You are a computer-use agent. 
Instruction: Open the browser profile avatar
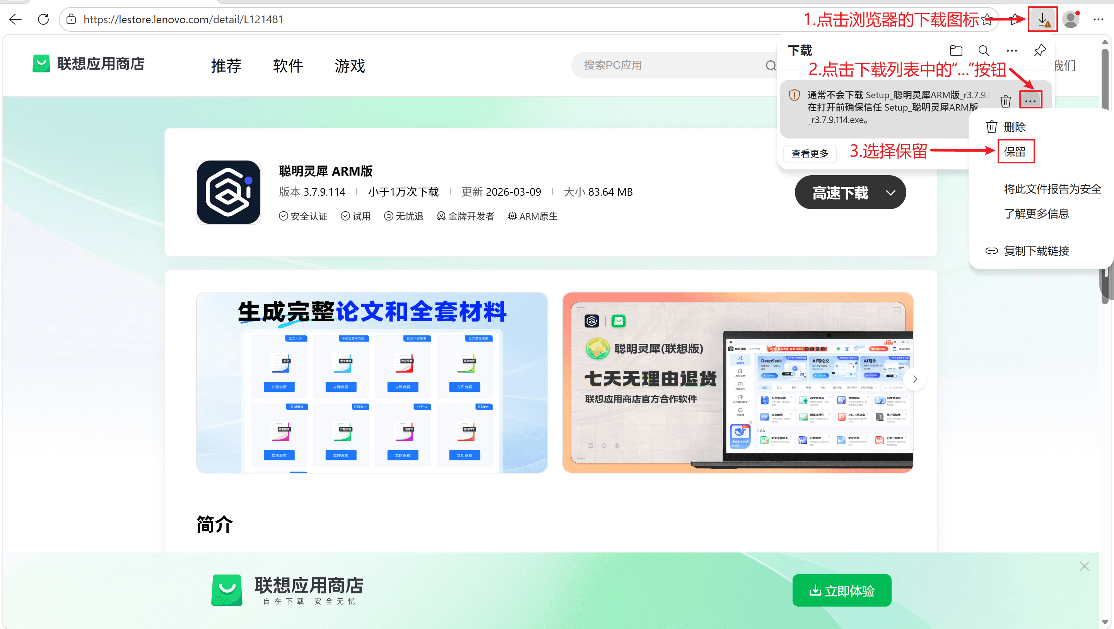tap(1071, 19)
